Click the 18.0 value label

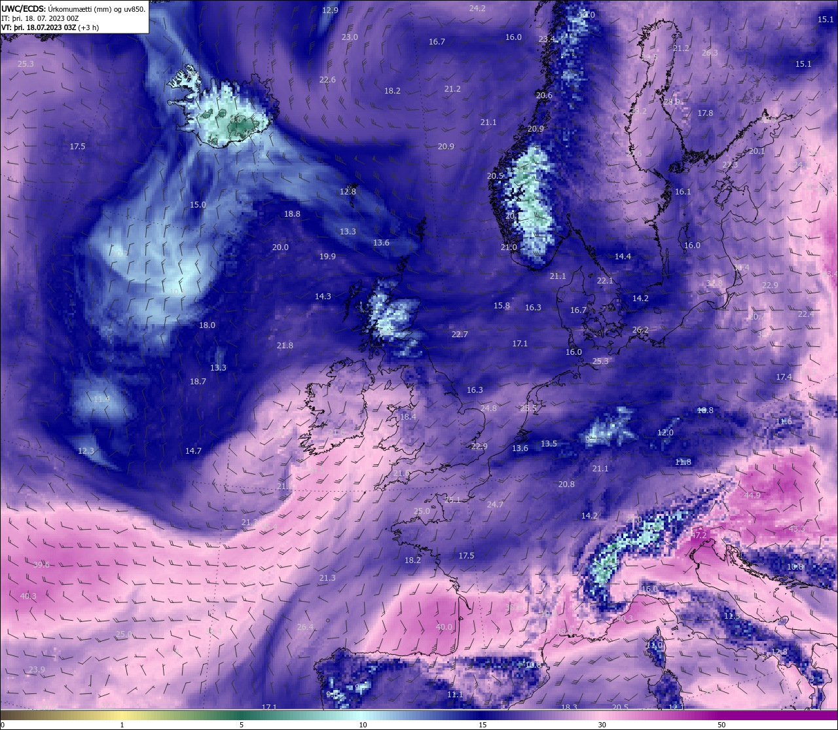tap(207, 325)
